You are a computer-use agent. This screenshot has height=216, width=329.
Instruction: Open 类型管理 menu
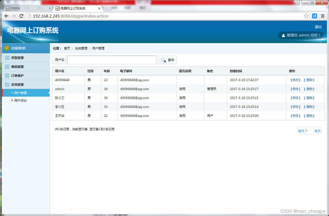click(26, 58)
